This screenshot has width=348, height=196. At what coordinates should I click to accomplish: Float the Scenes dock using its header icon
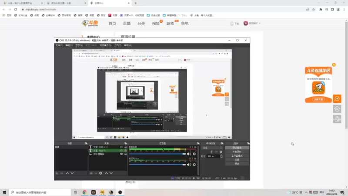pos(86,143)
